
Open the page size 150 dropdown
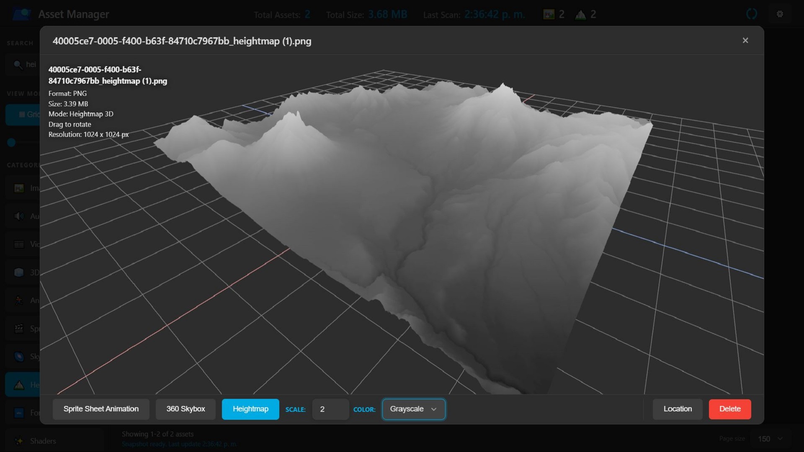770,439
